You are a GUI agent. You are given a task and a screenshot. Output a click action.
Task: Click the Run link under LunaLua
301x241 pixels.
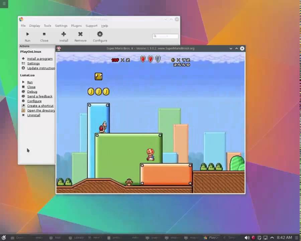point(30,82)
